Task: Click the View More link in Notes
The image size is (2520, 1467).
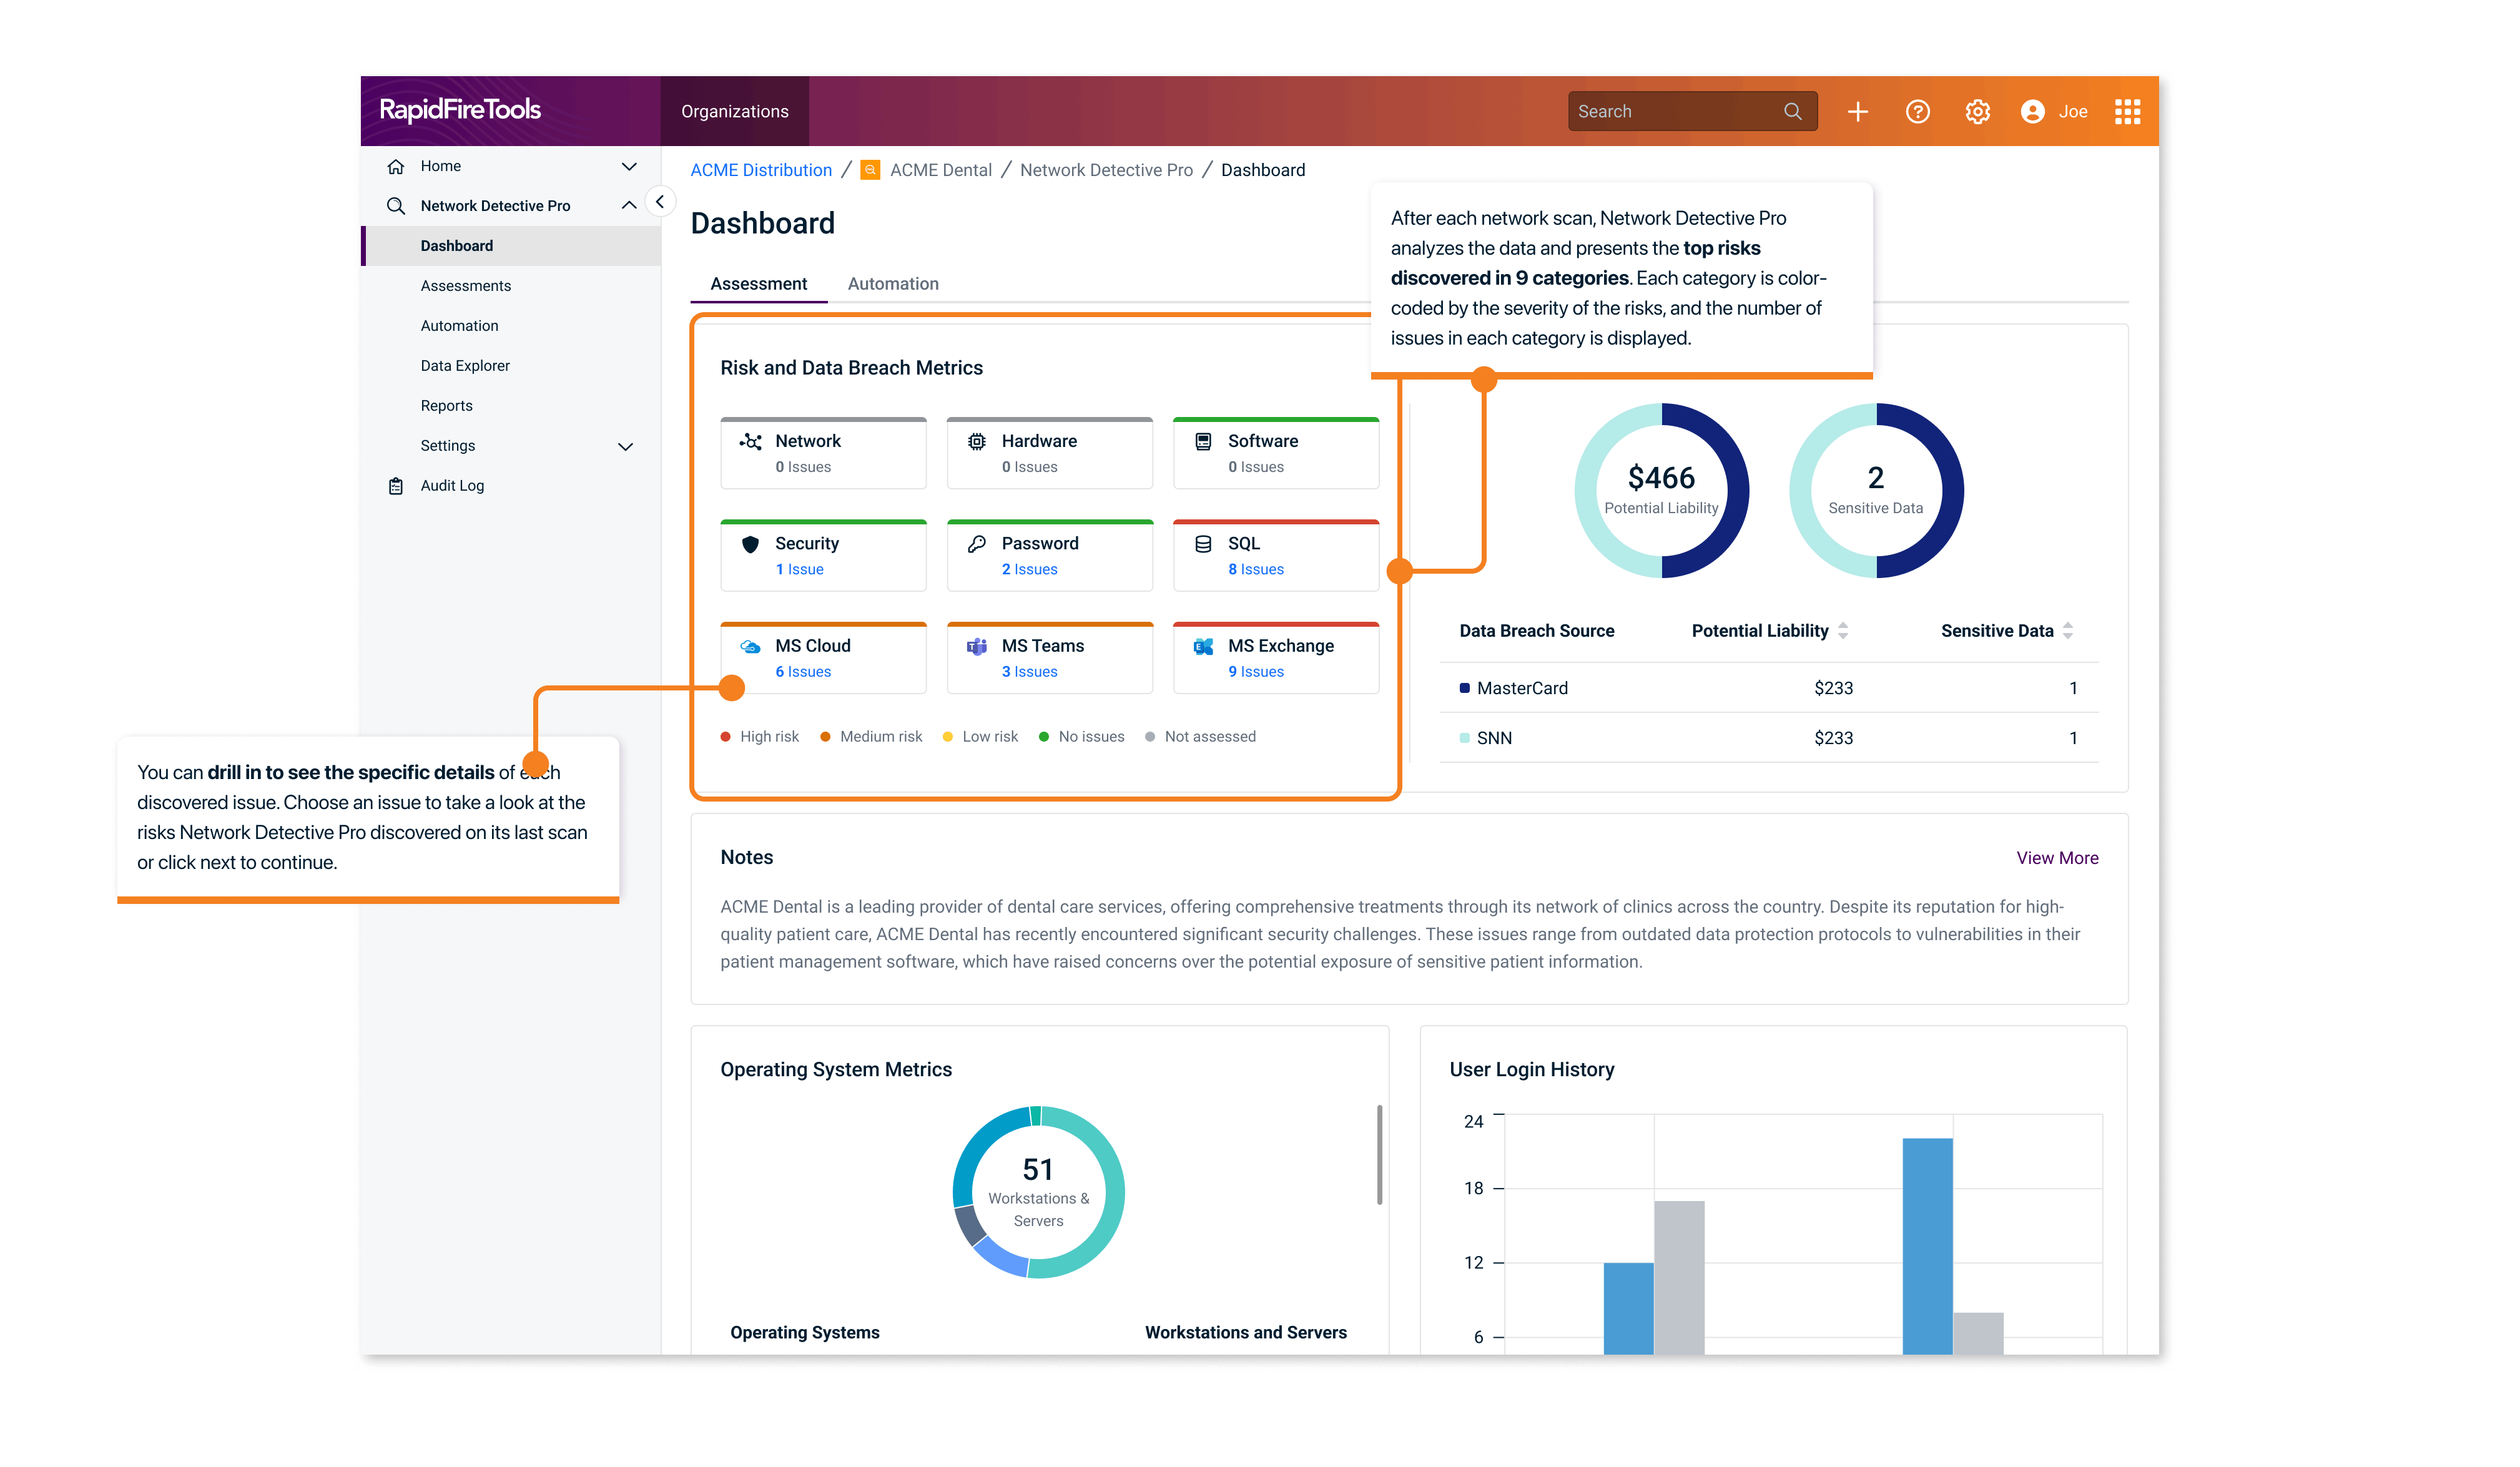Action: click(x=2057, y=858)
